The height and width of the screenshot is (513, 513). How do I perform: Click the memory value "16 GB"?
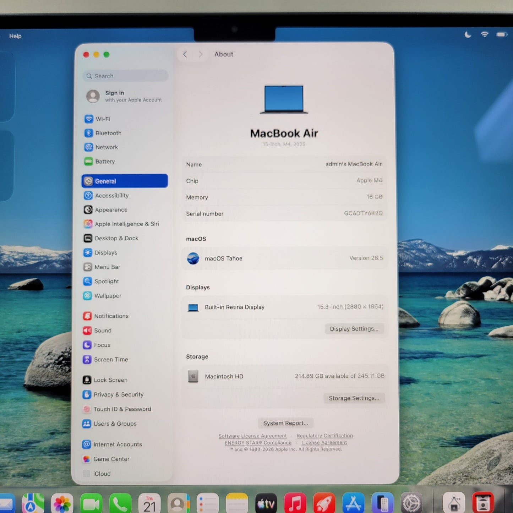(x=374, y=197)
